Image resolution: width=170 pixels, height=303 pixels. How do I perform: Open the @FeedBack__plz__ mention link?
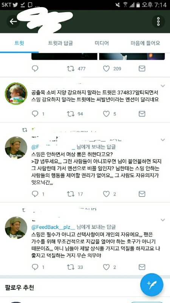click(x=53, y=227)
